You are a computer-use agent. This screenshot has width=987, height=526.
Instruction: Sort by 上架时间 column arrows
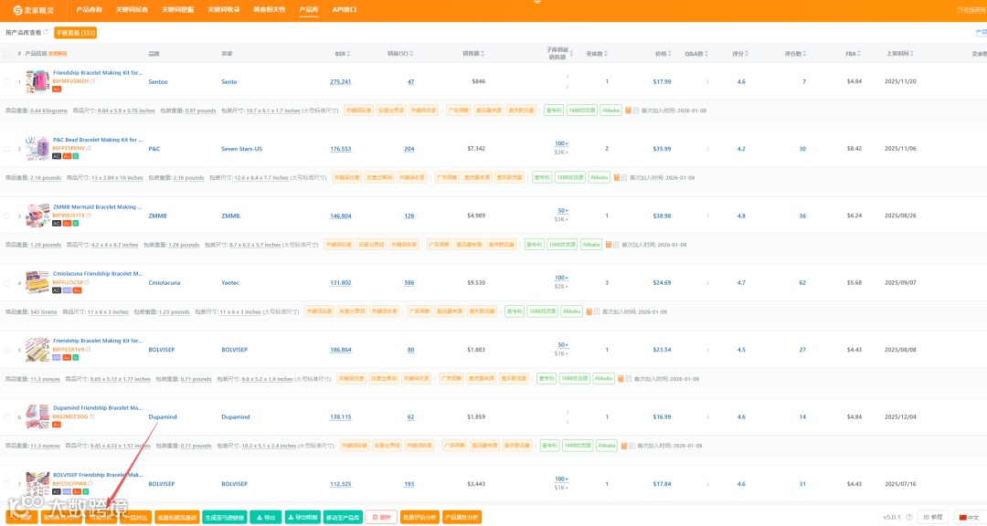[911, 54]
